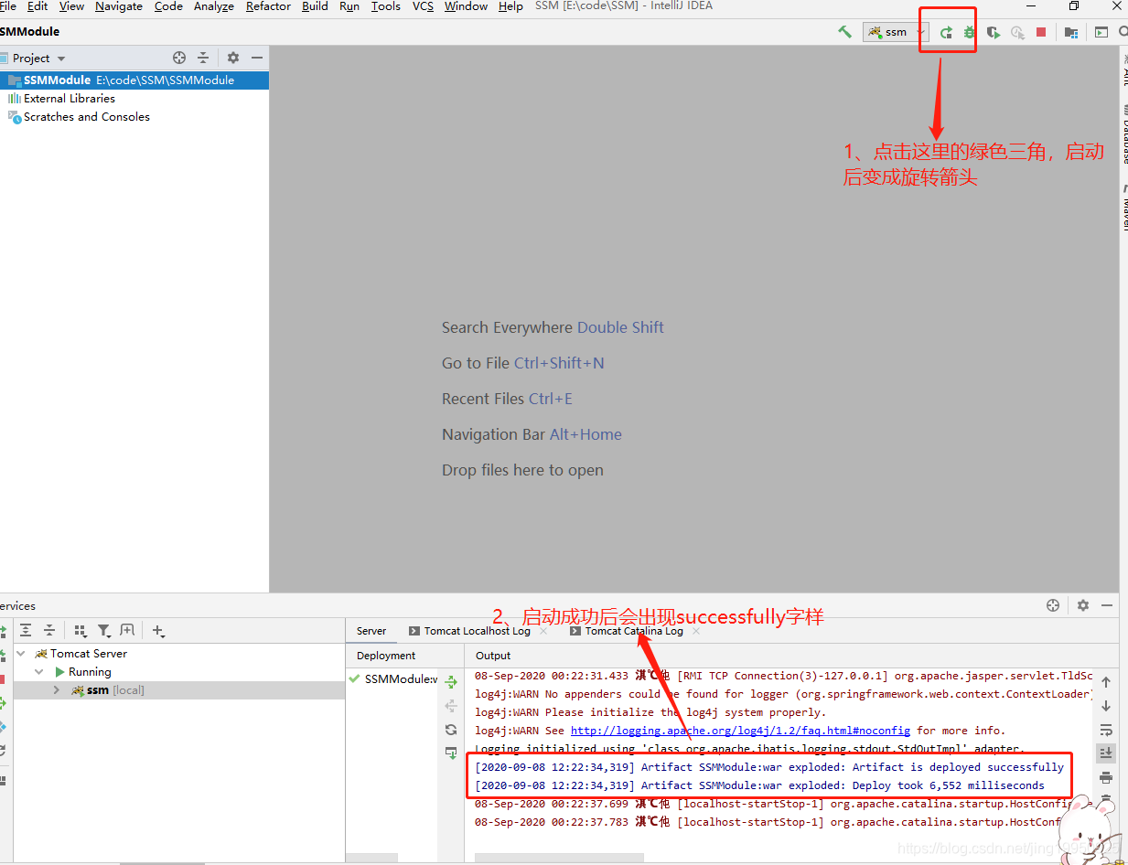Screen dimensions: 1128x865
Task: Open Group By dropdown in Services
Action: click(81, 631)
